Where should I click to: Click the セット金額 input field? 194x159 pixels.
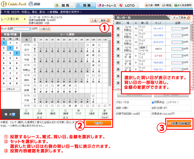[x=22, y=29]
